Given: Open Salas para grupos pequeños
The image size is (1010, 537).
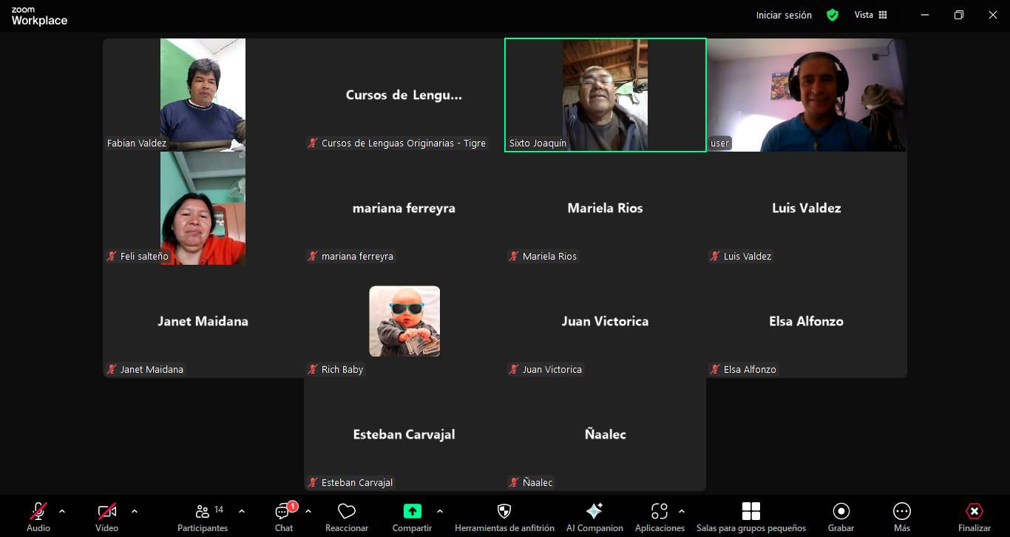Looking at the screenshot, I should [750, 516].
